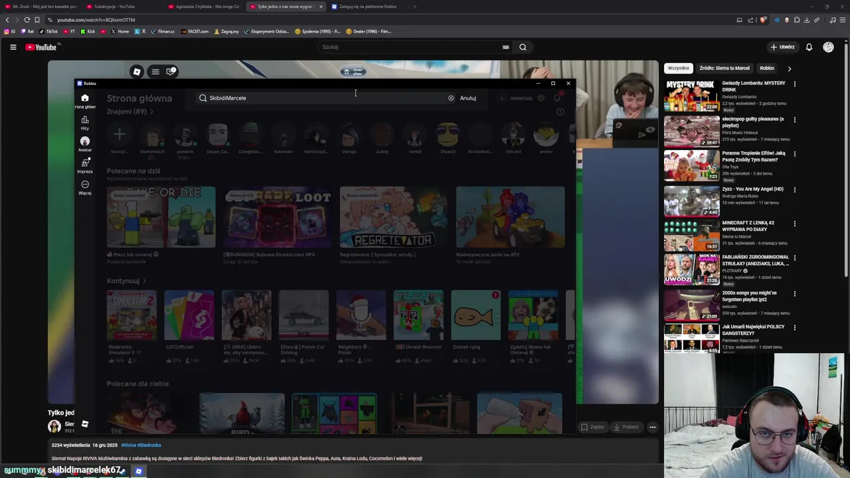Image resolution: width=850 pixels, height=478 pixels.
Task: Click the YouTube search magnifier button
Action: pos(523,47)
